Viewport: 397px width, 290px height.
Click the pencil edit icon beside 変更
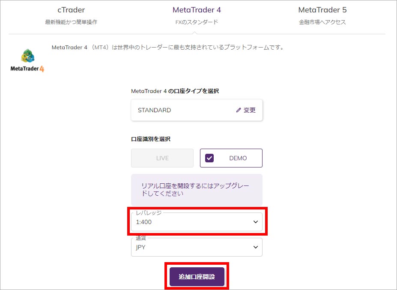[239, 110]
